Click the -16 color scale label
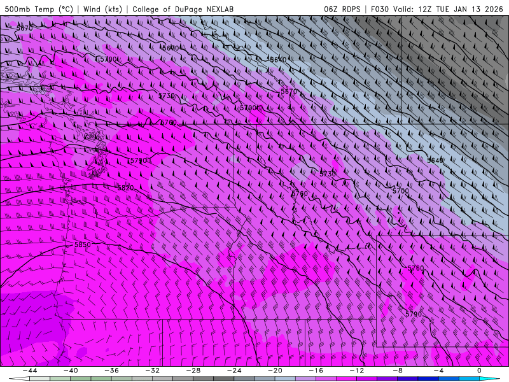 [316, 371]
